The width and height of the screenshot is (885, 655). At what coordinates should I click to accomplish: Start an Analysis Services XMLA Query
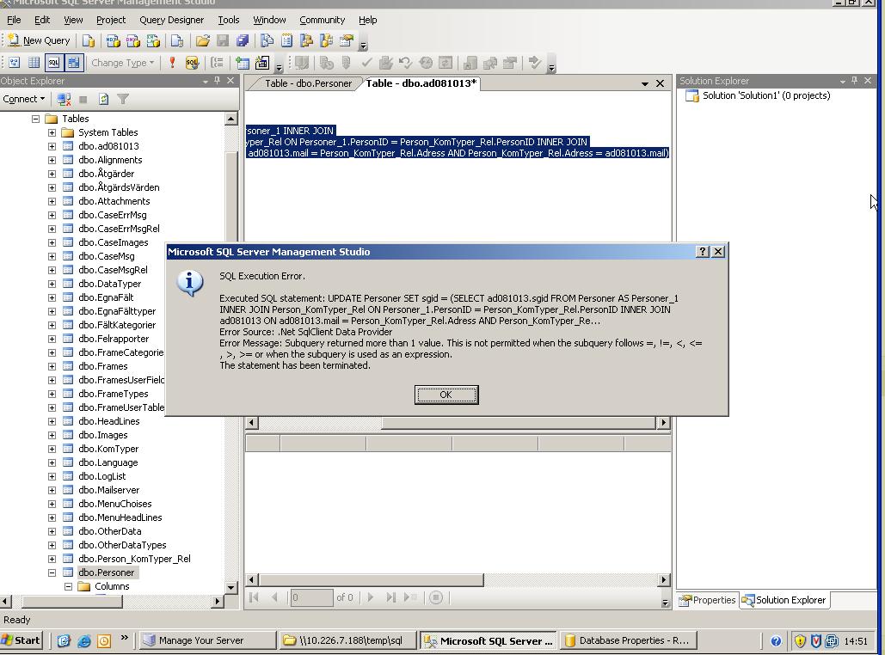pyautogui.click(x=153, y=40)
